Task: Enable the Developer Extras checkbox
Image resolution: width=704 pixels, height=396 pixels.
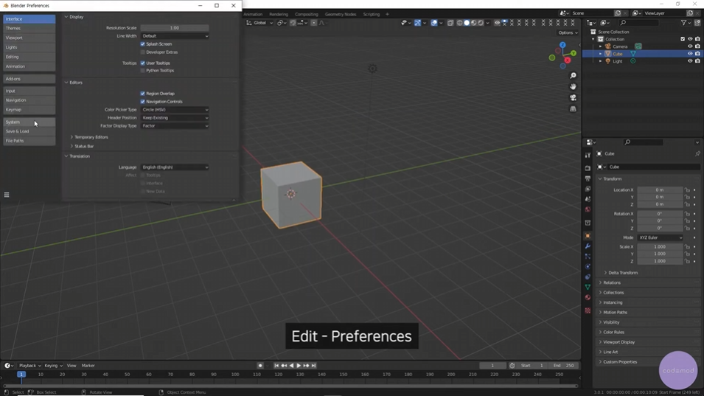Action: coord(143,52)
